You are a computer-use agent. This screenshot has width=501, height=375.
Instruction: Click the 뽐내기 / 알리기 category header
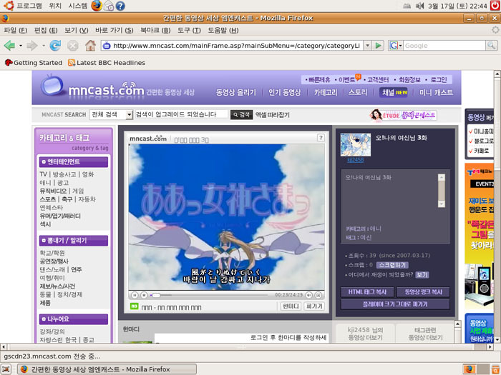[74, 241]
